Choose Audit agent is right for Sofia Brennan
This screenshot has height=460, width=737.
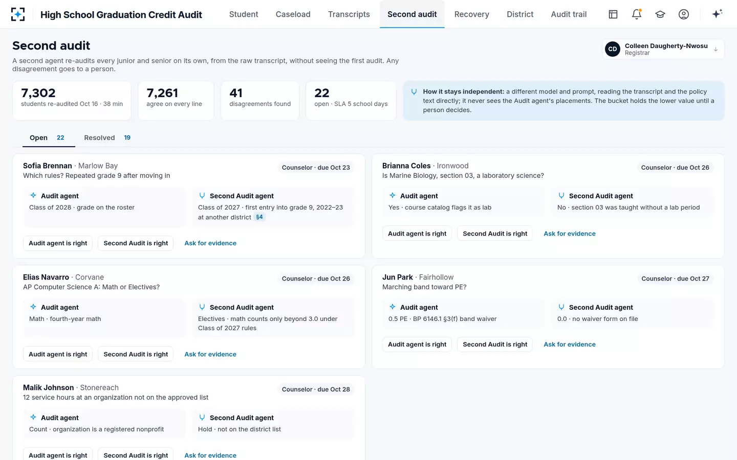click(x=58, y=243)
